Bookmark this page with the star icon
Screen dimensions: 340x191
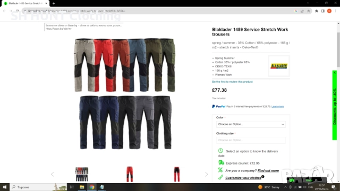point(308,11)
